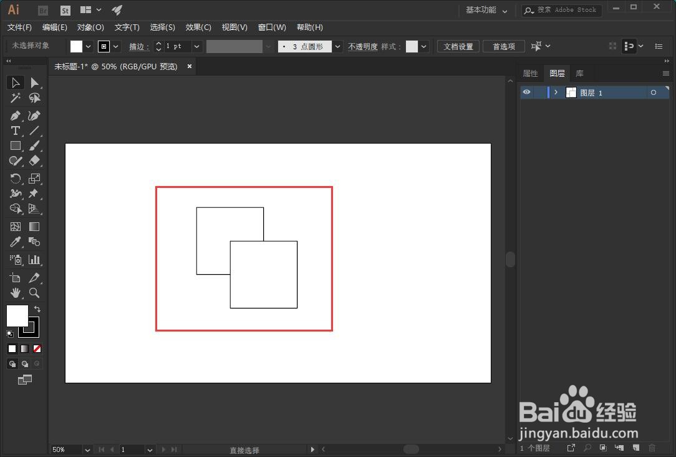The height and width of the screenshot is (457, 676).
Task: Click the Adobe Stock search field
Action: click(562, 10)
